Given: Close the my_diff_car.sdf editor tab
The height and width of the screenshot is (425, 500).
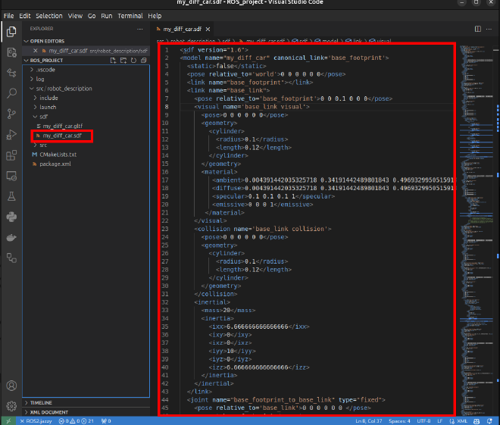Looking at the screenshot, I should click(208, 29).
